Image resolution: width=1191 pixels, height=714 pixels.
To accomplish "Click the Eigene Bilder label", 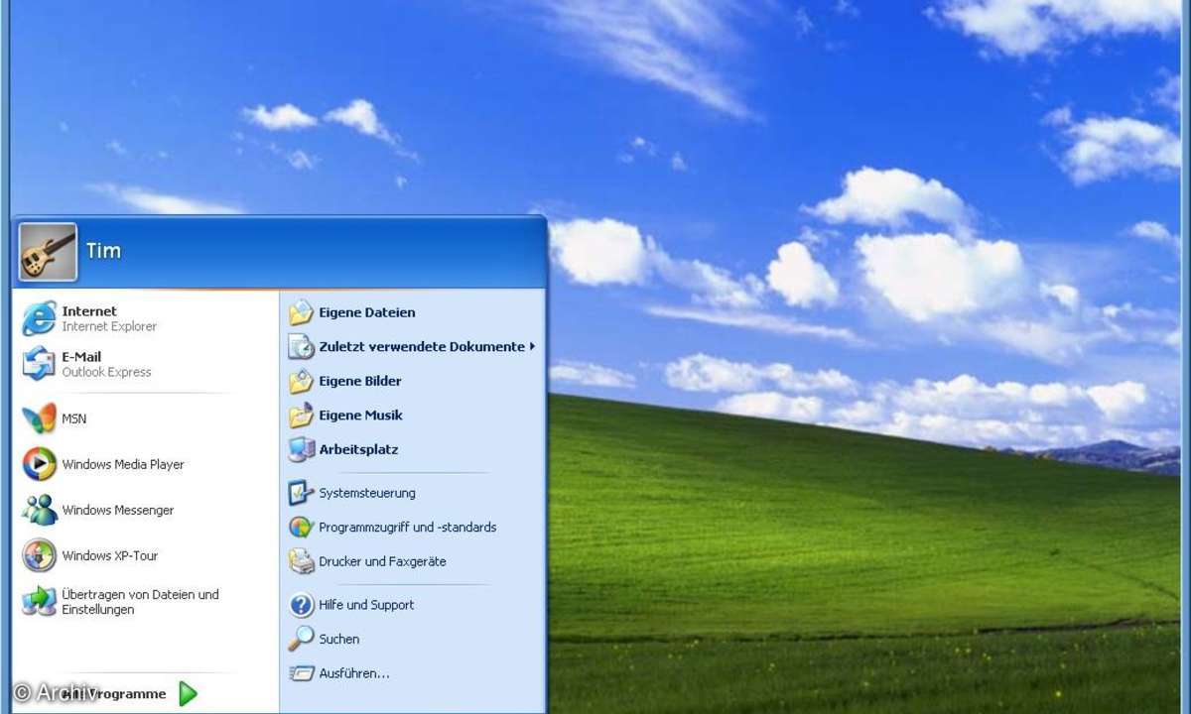I will 360,381.
